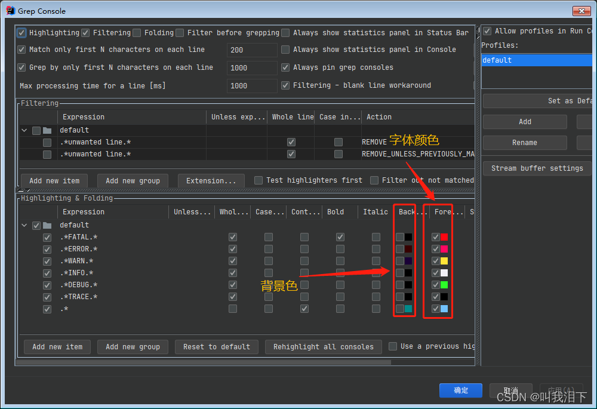The width and height of the screenshot is (597, 409).
Task: Open red foreground color swatch for FATAL
Action: click(444, 237)
